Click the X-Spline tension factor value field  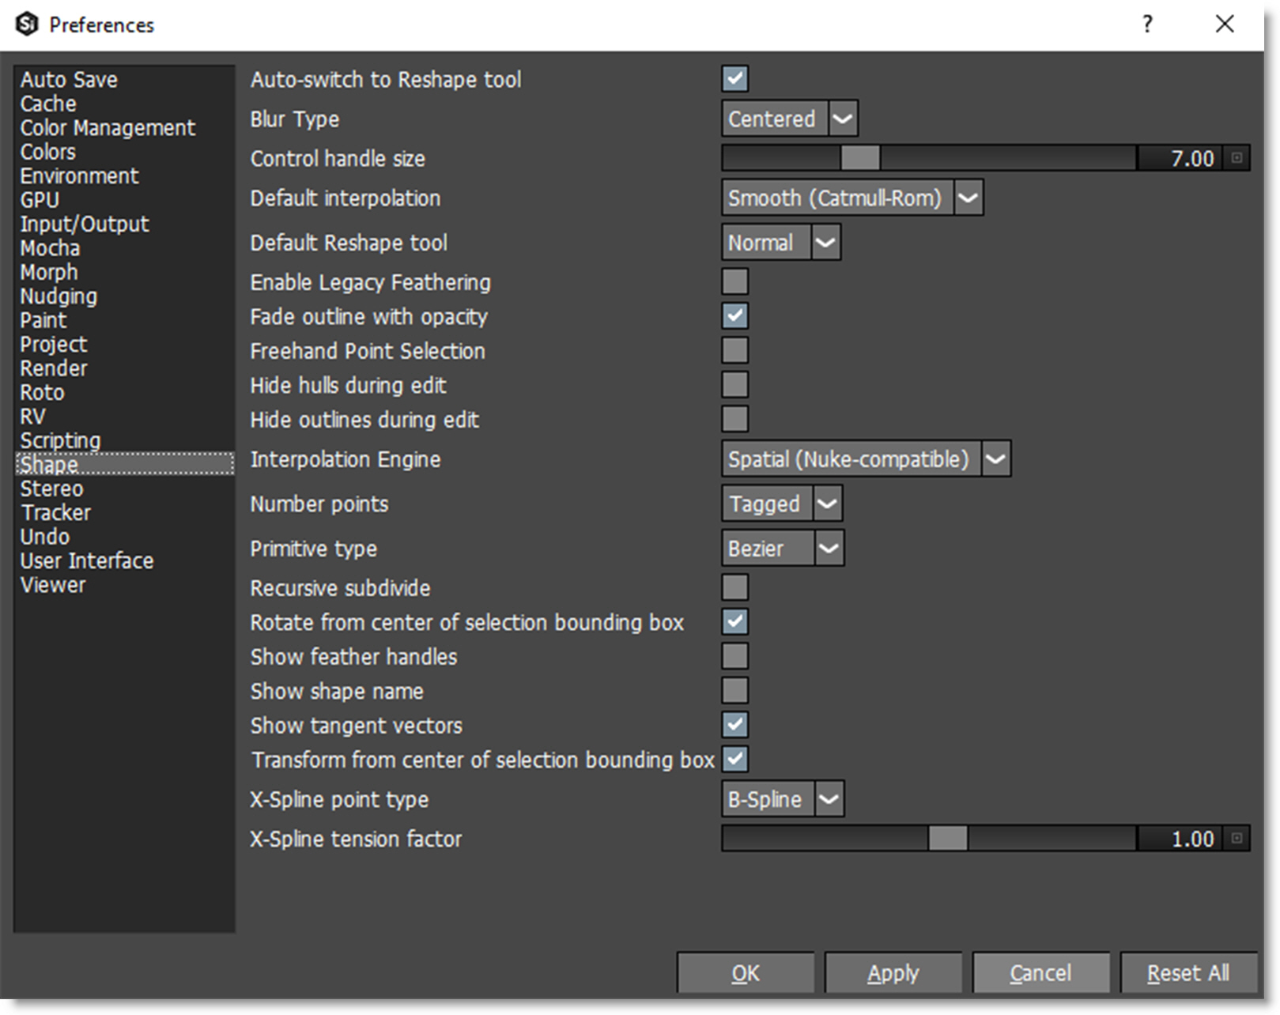(x=1181, y=838)
